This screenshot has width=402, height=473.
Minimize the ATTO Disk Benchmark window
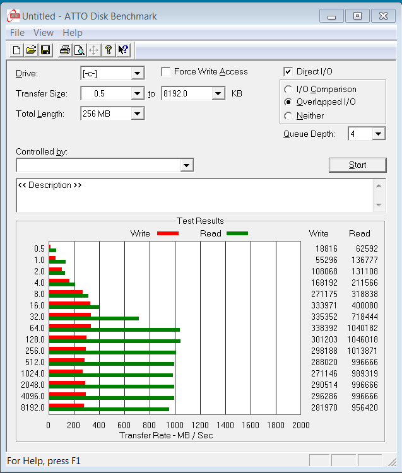pyautogui.click(x=331, y=16)
